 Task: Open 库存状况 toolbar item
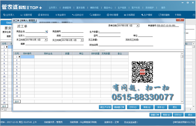(43, 15)
